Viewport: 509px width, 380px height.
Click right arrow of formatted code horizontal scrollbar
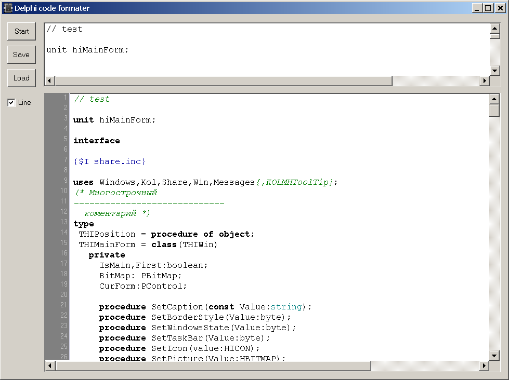pos(485,366)
